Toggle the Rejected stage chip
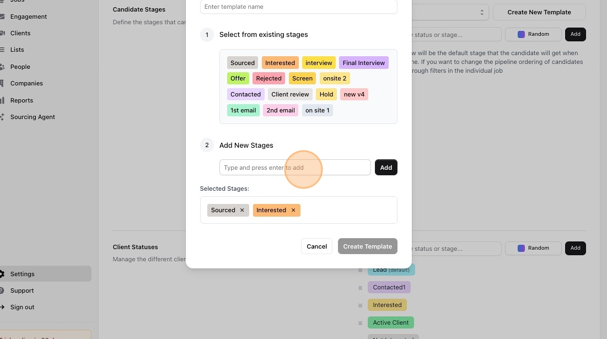Viewport: 607px width, 339px height. [x=269, y=78]
